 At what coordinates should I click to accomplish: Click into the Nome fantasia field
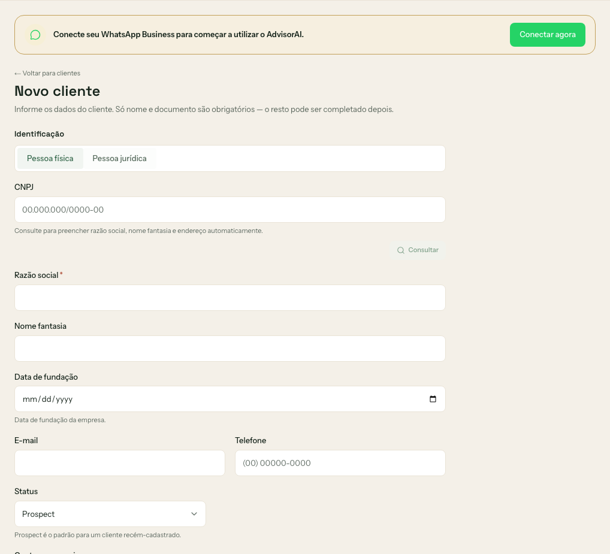coord(230,349)
